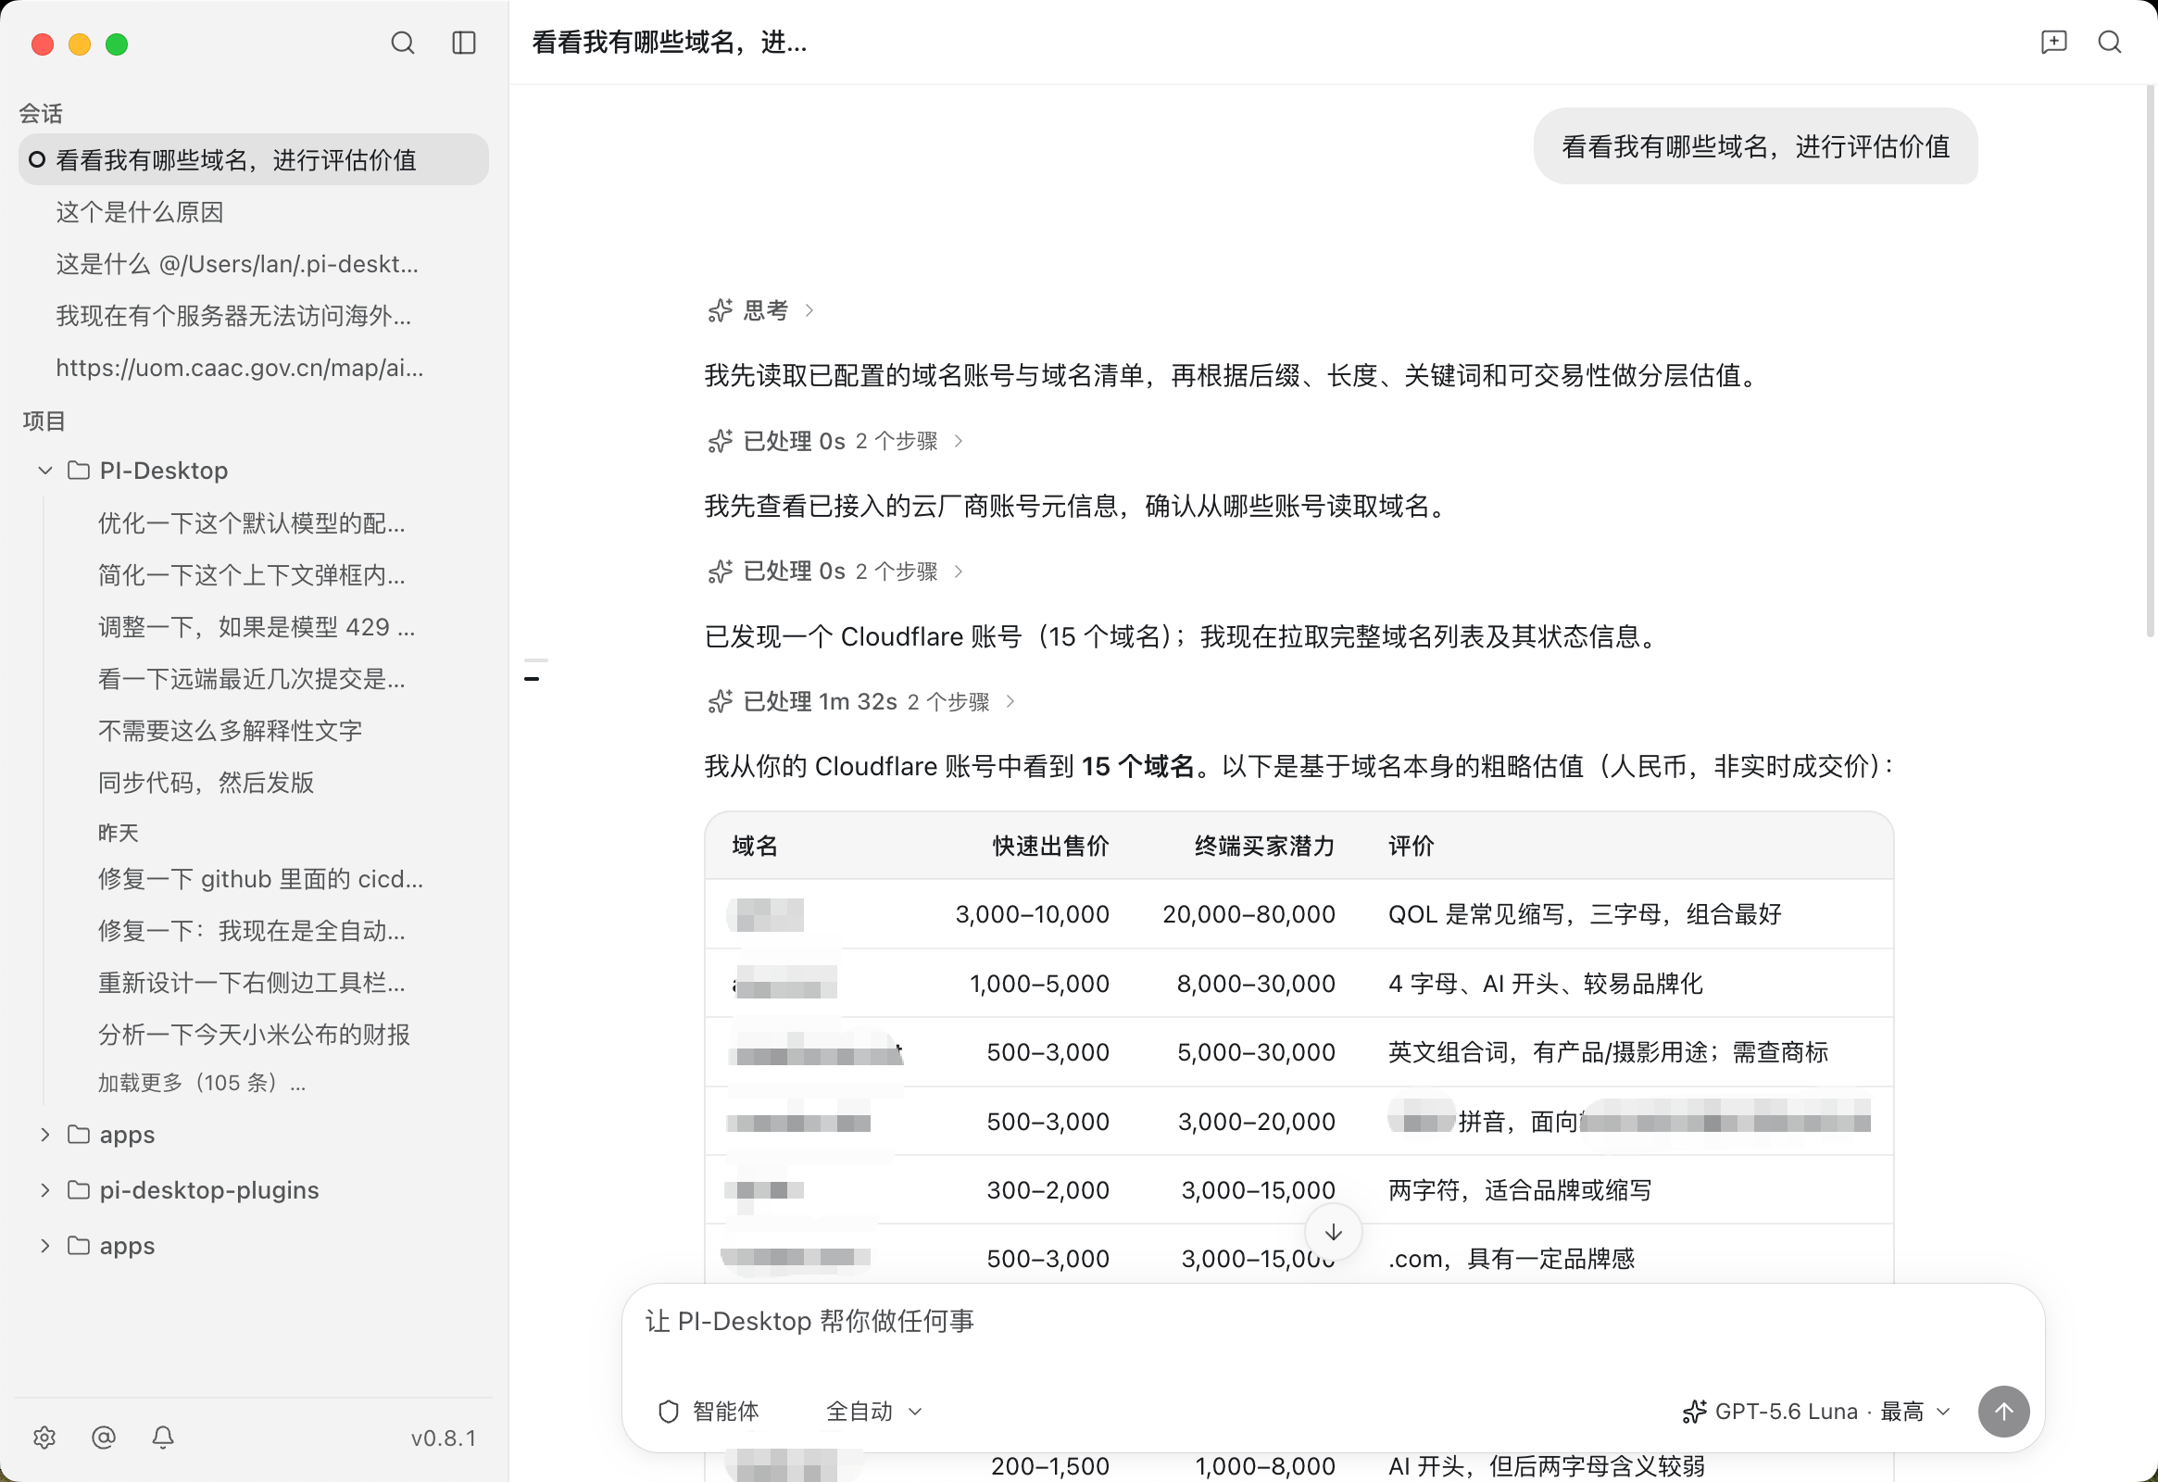This screenshot has width=2158, height=1482.
Task: Load more threads via 加载更多（105 条）
Action: (x=202, y=1084)
